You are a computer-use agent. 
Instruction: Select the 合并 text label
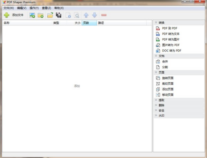click(165, 61)
